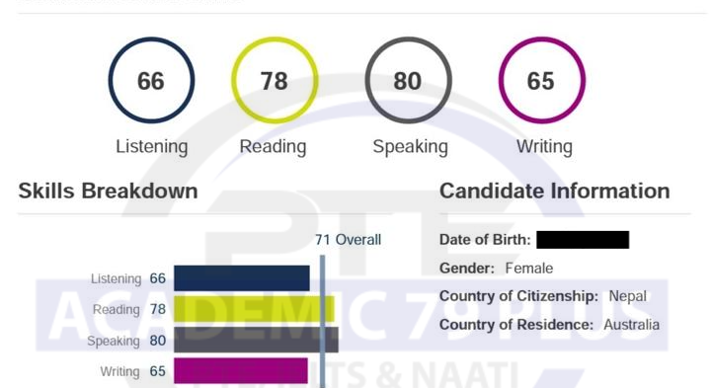Select the yellow-green Reading bar
This screenshot has width=712, height=388.
tap(255, 309)
